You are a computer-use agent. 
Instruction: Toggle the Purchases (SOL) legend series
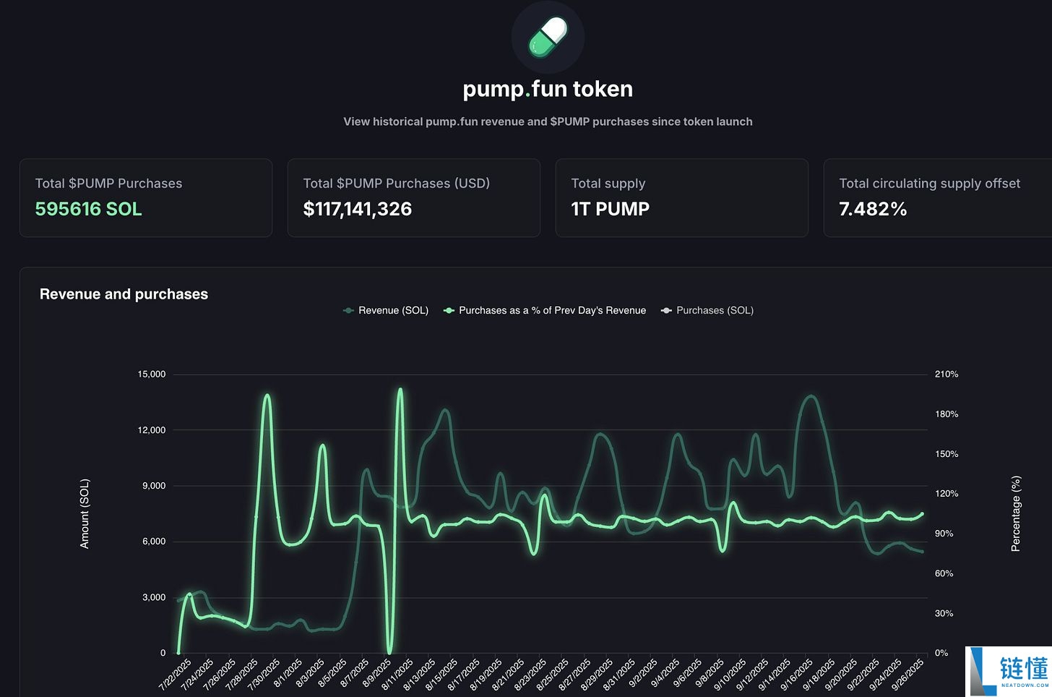point(707,310)
